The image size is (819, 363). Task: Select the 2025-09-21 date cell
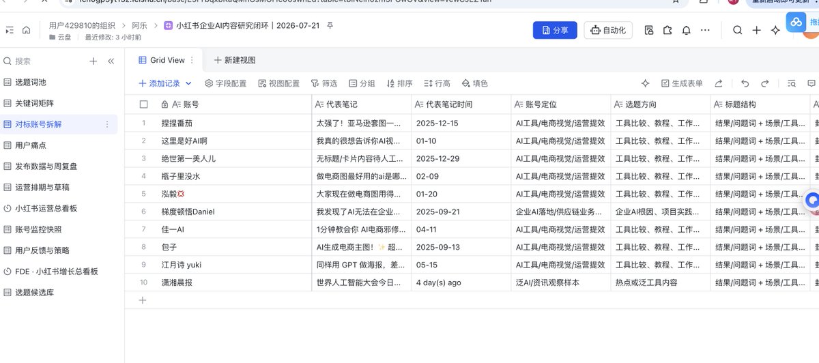tap(461, 212)
